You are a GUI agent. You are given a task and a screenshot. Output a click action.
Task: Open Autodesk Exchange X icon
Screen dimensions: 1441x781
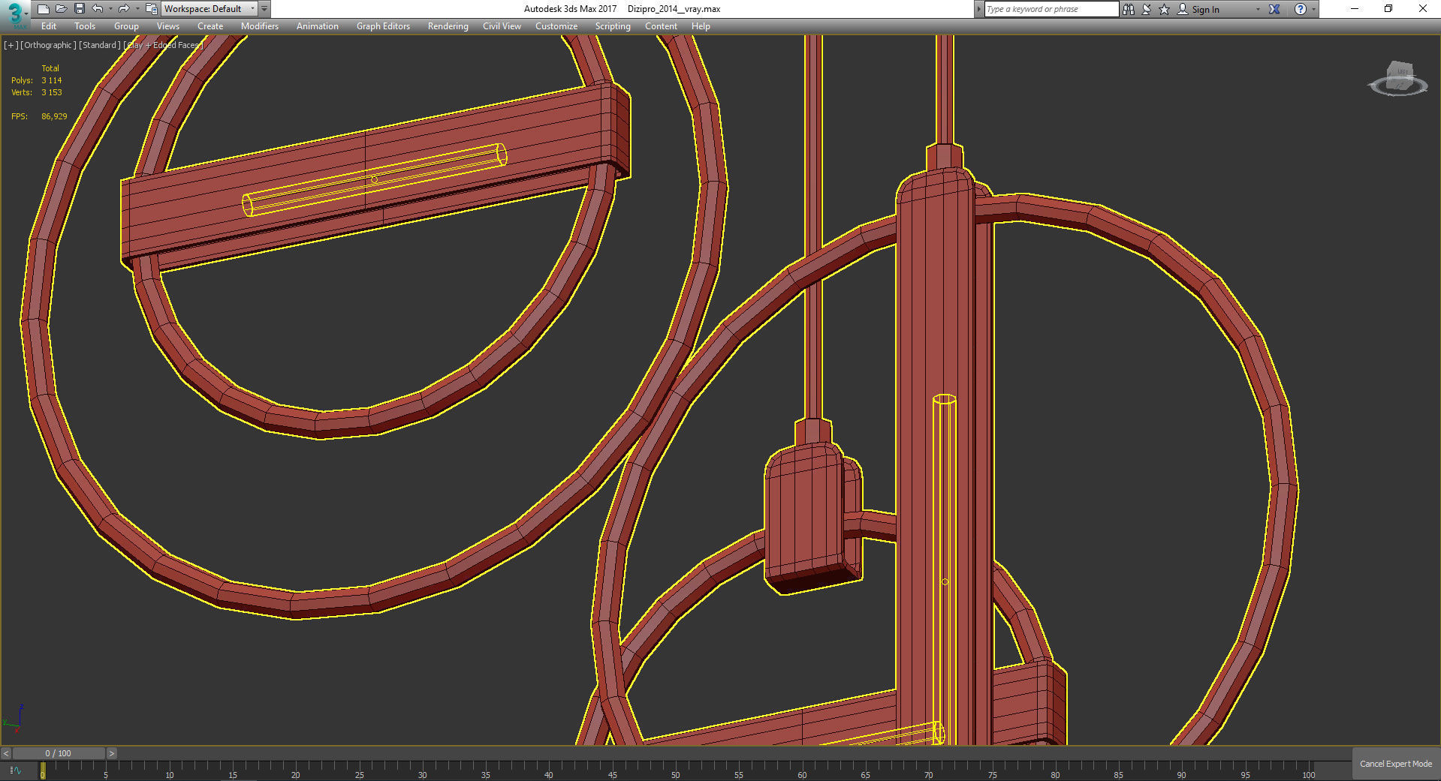pos(1274,9)
